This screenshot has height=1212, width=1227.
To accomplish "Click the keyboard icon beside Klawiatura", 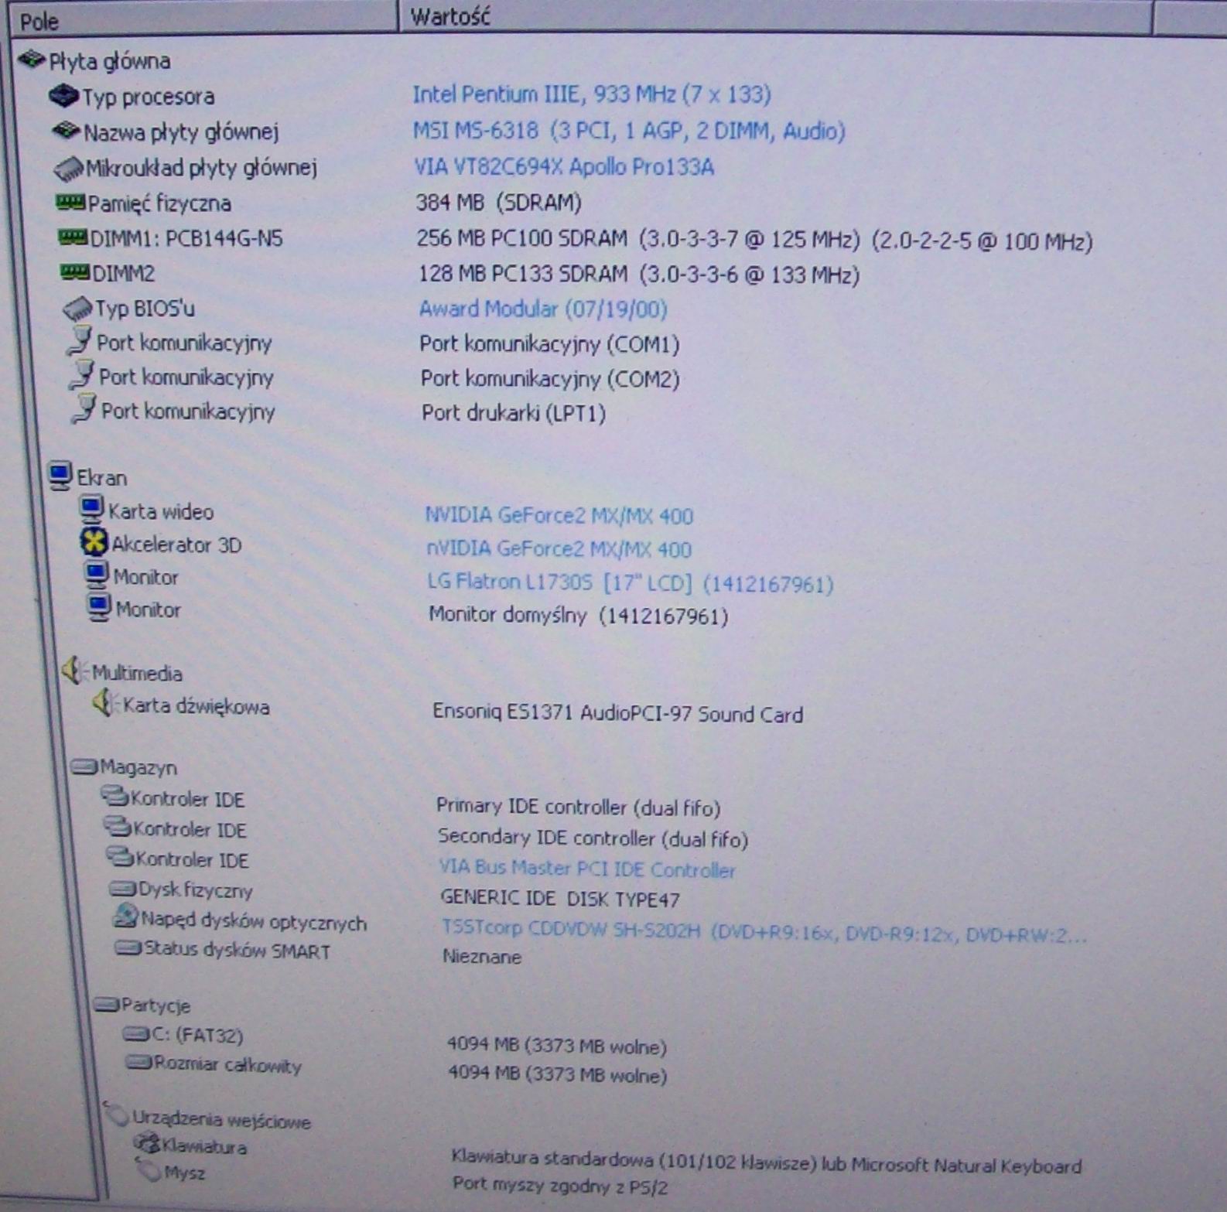I will click(x=146, y=1144).
